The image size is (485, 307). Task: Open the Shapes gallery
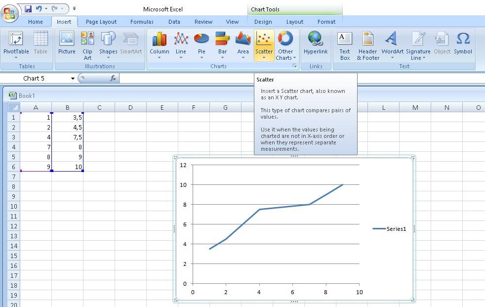pos(108,45)
